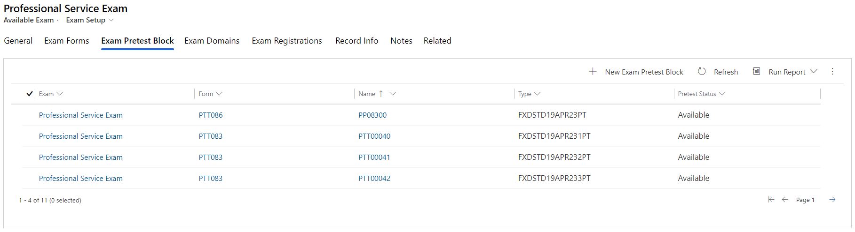The width and height of the screenshot is (855, 232).
Task: Click the plus icon for New Exam Pretest Block
Action: [x=593, y=71]
